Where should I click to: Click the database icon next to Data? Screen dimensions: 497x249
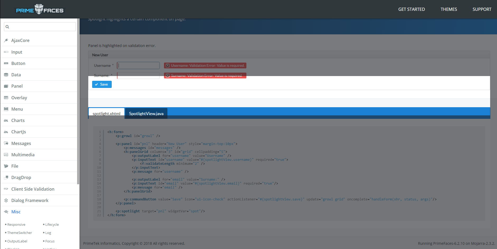pos(6,74)
